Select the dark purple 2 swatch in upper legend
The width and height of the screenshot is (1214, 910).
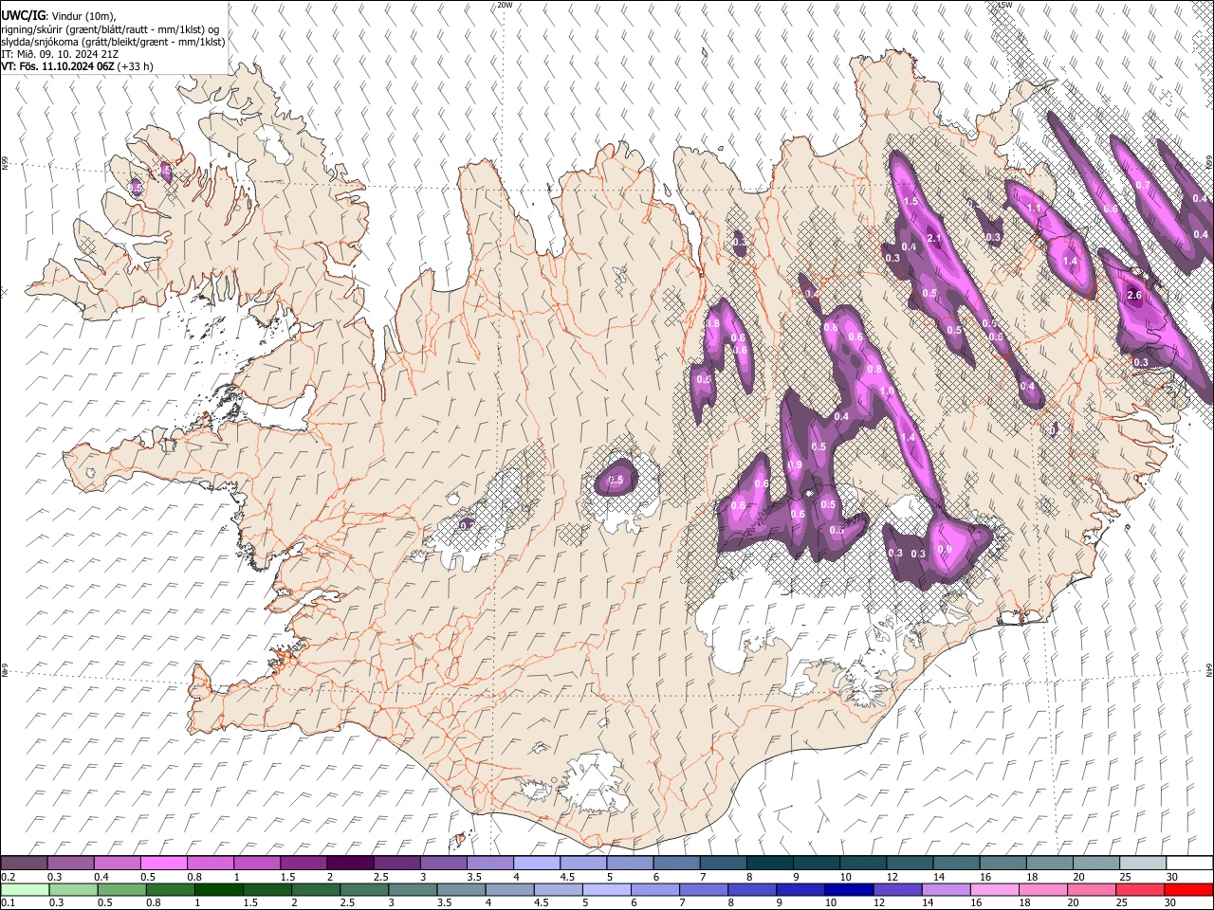(x=350, y=864)
